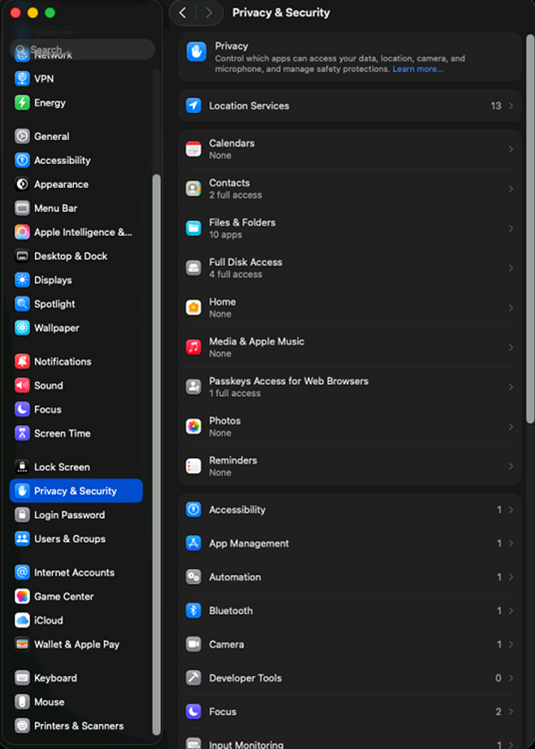Go back using the back arrow button
535x749 pixels.
183,13
